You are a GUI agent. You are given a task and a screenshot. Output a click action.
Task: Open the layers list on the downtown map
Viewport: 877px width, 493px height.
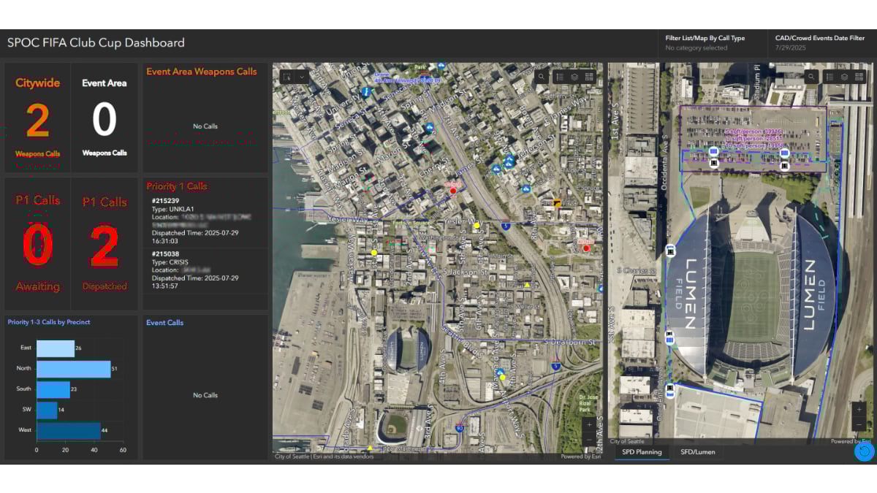(574, 76)
